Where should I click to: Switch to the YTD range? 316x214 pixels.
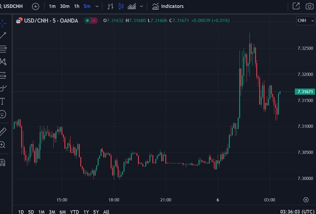point(74,212)
